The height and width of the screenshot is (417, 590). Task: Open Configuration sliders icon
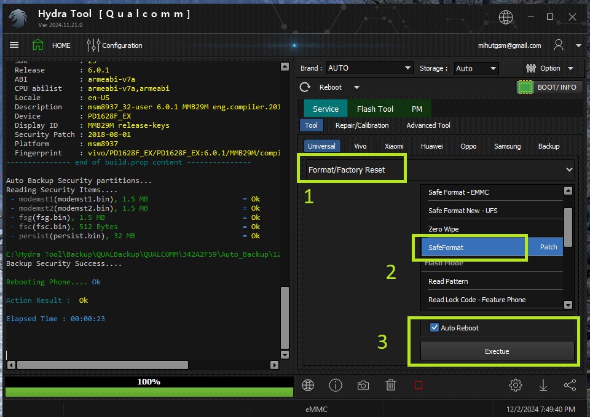(x=93, y=45)
